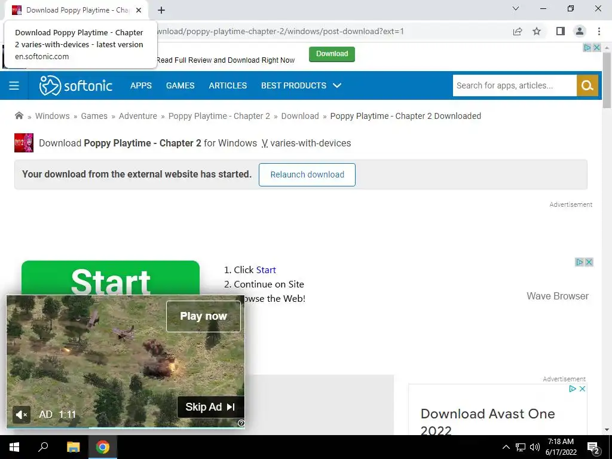Click Play now on the video ad
The image size is (612, 459).
pos(203,316)
